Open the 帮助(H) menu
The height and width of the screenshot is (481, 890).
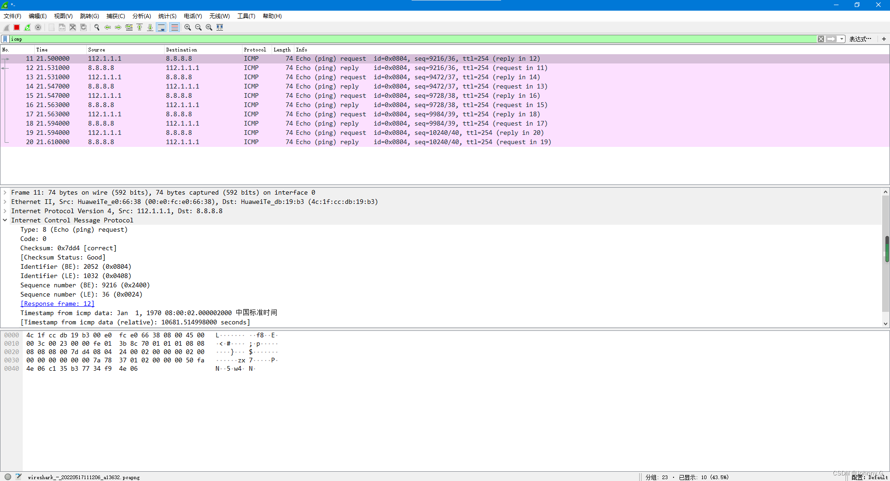(272, 16)
